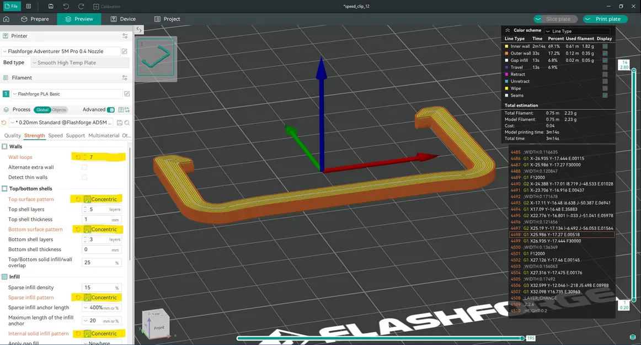Switch process scope to Objects
641x345 pixels.
click(59, 110)
